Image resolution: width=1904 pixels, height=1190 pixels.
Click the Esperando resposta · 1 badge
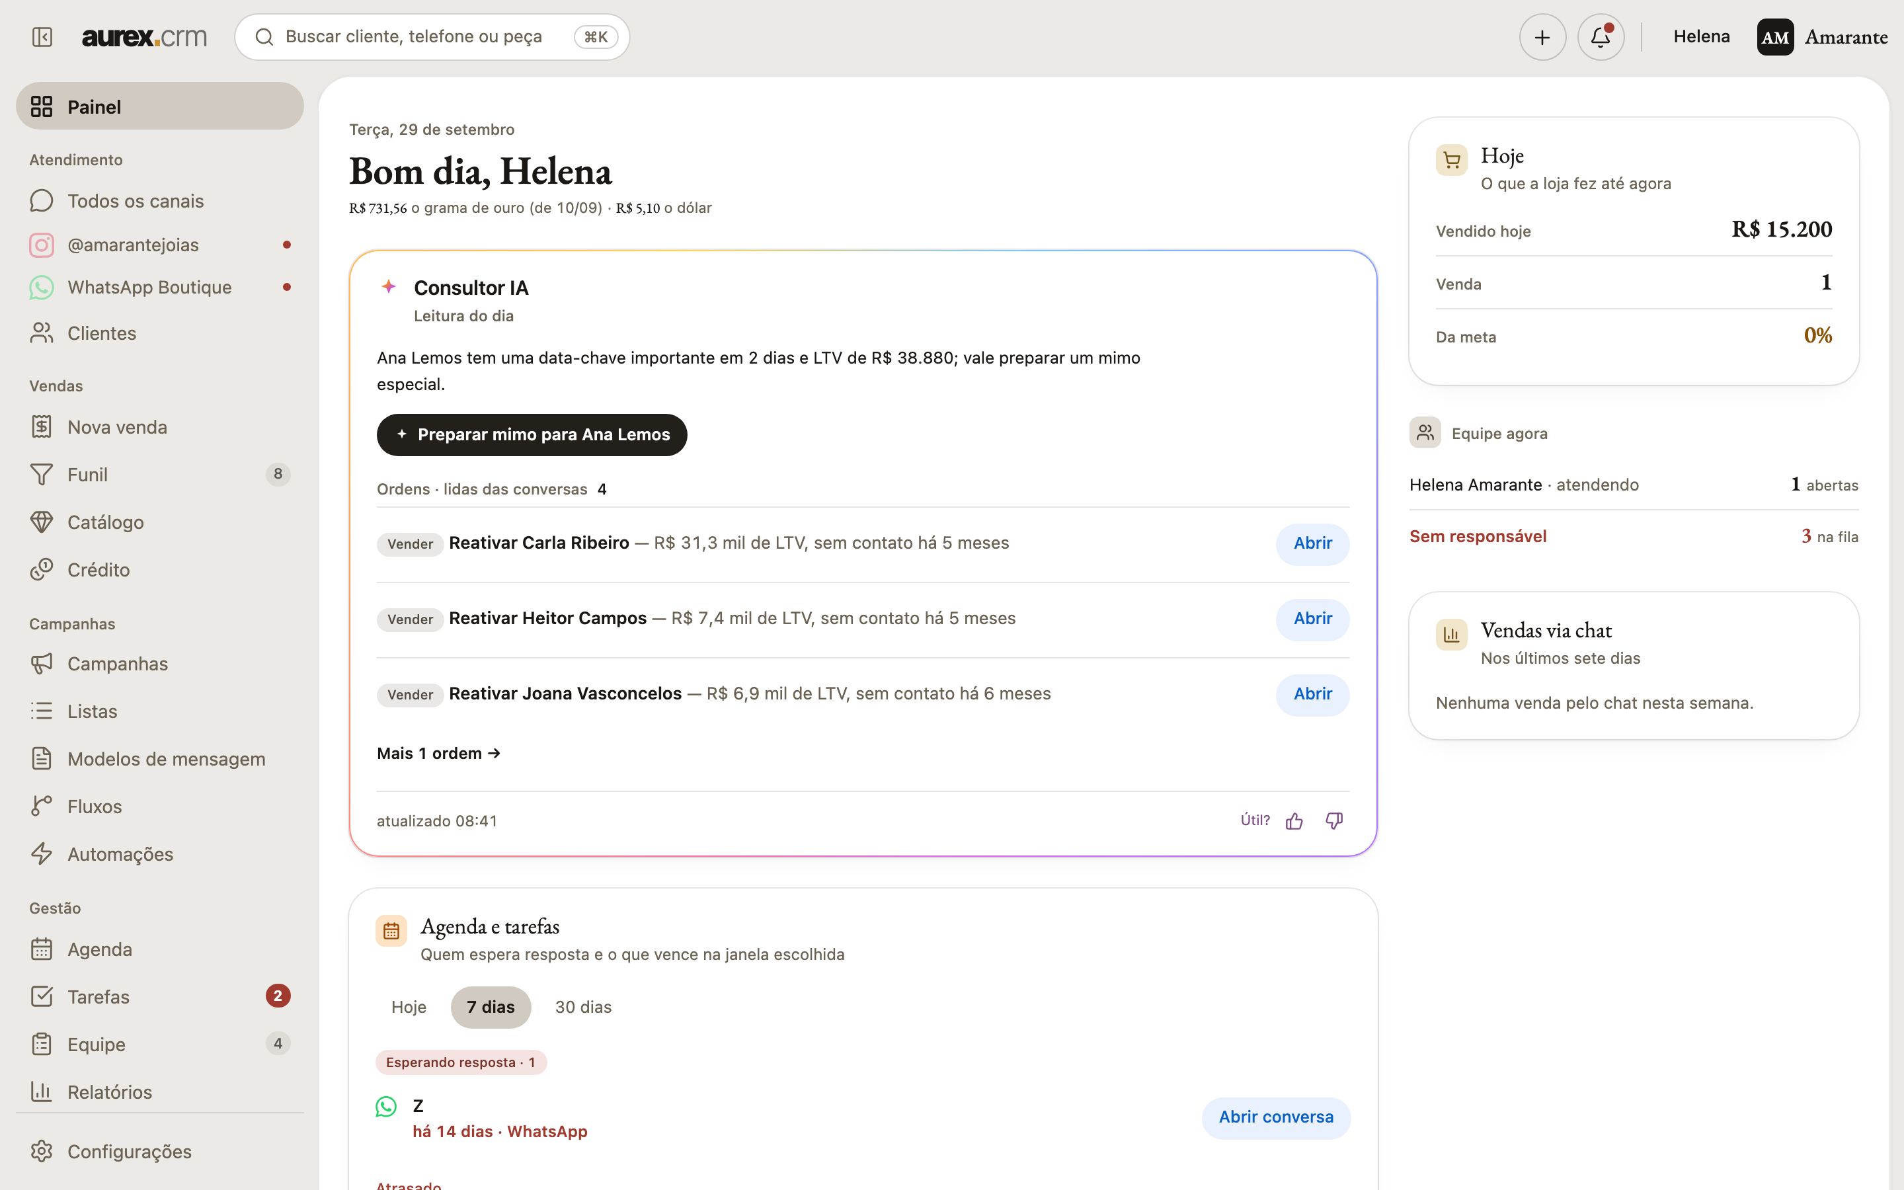pyautogui.click(x=461, y=1062)
